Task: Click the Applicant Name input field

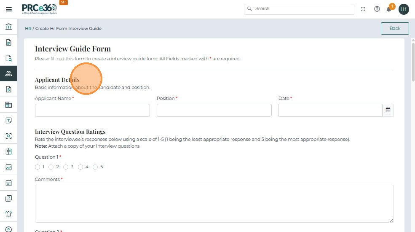Action: pyautogui.click(x=92, y=110)
